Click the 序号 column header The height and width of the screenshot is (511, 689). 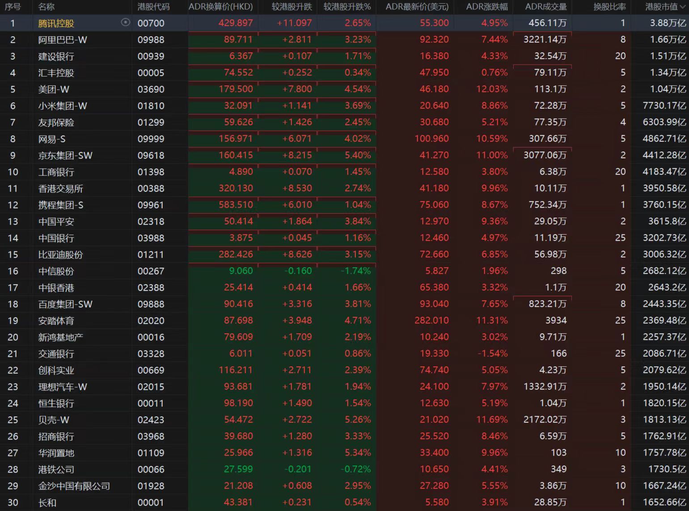(13, 7)
